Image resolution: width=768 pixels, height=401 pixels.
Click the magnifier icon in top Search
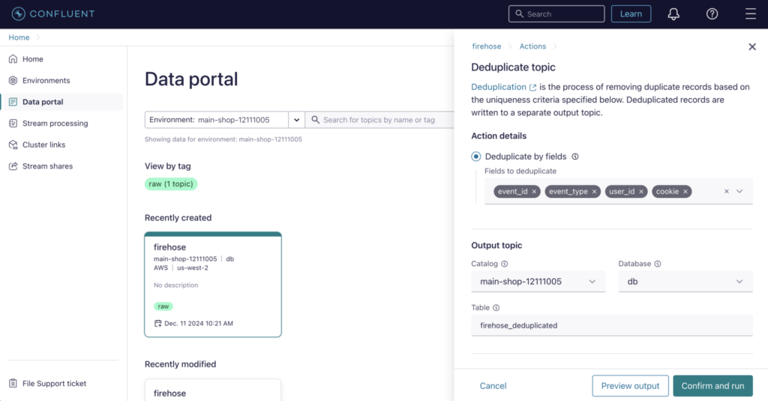(x=519, y=14)
